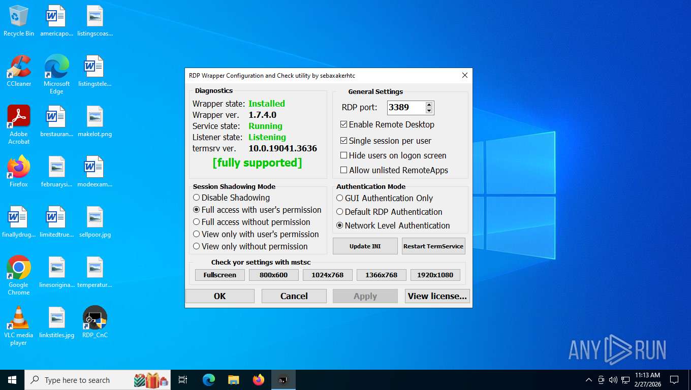691x390 pixels.
Task: Click the taskbar search box
Action: pyautogui.click(x=99, y=380)
